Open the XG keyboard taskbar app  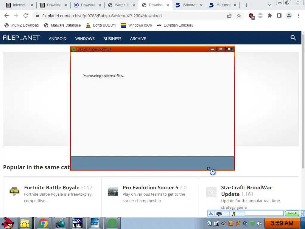click(x=78, y=223)
